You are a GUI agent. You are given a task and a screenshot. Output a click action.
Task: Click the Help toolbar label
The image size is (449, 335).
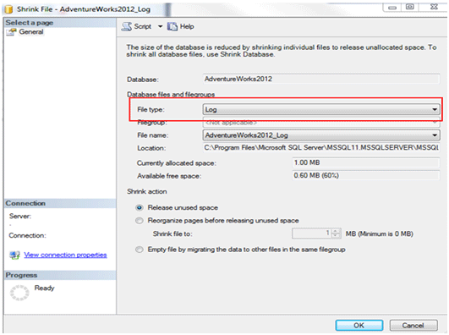tap(187, 27)
